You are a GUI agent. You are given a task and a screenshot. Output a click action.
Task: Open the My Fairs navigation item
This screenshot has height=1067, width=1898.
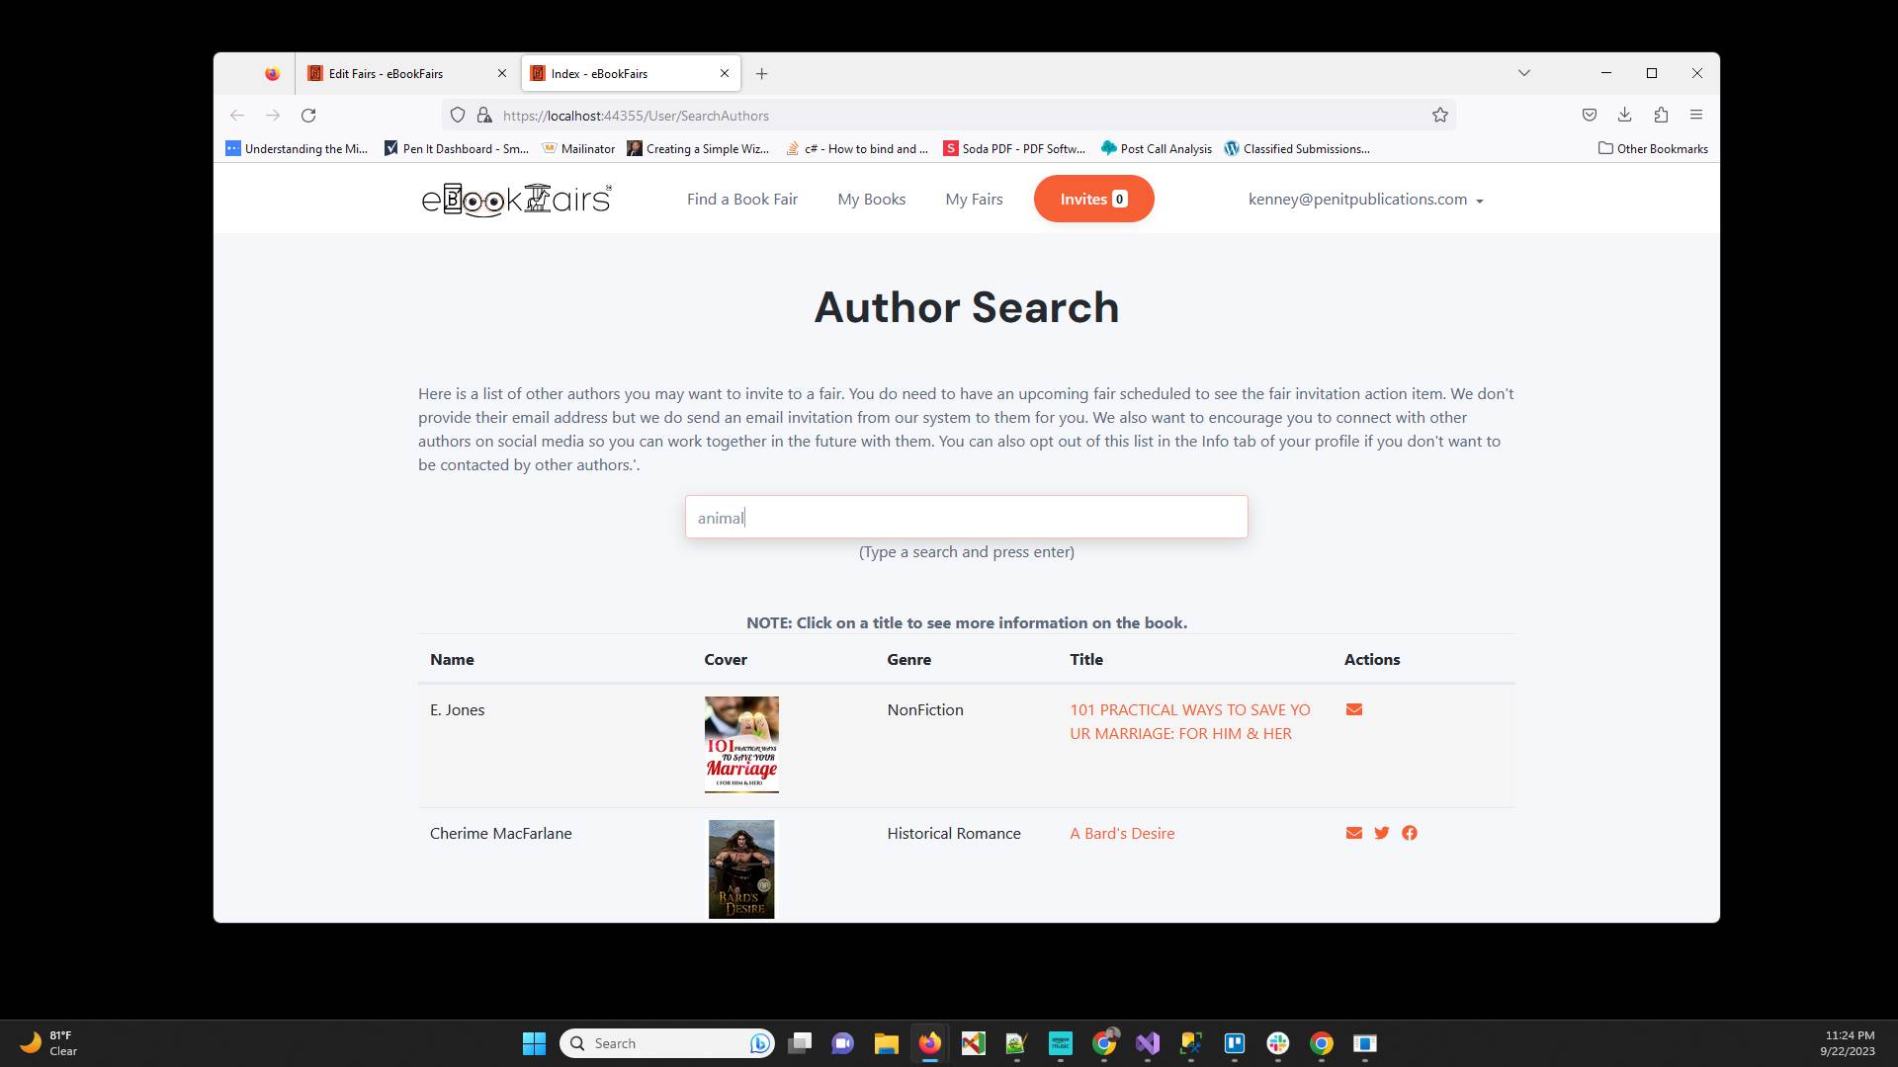coord(974,199)
